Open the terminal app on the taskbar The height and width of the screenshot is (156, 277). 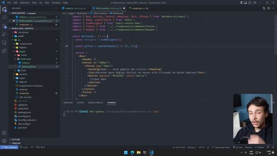point(145,153)
